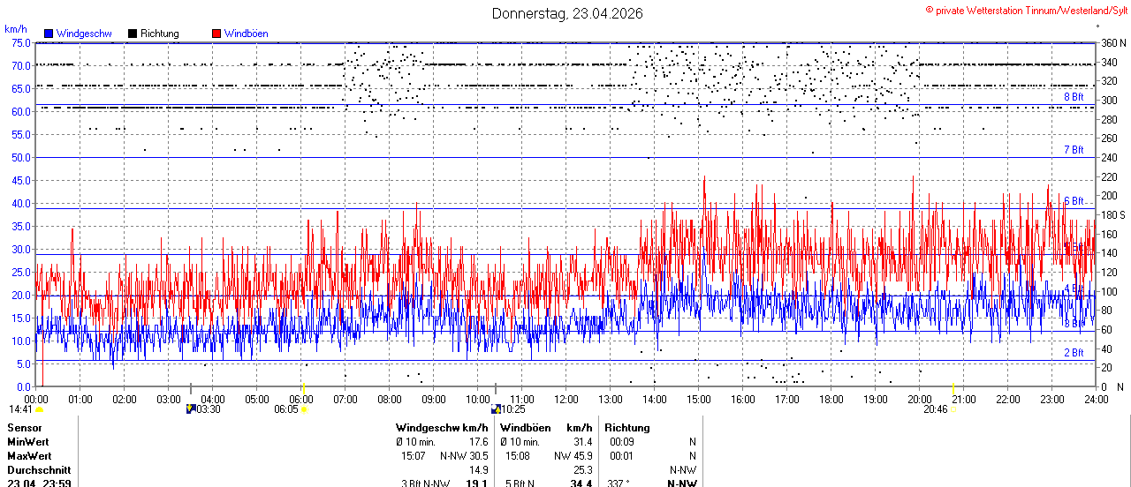Click the Richtung column header in the table
The height and width of the screenshot is (487, 1131).
coord(627,428)
